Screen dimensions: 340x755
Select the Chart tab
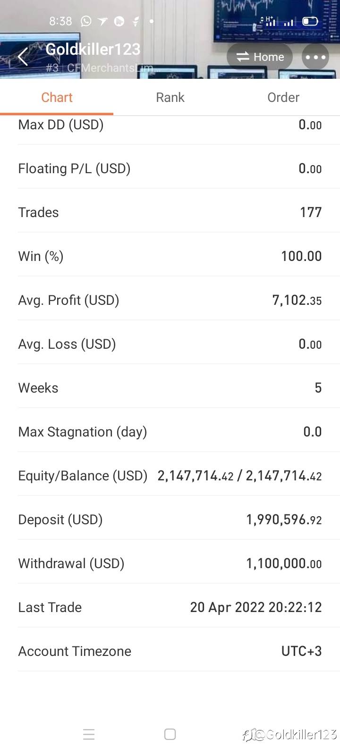coord(57,97)
